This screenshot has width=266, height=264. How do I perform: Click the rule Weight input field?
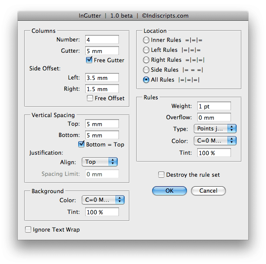(214, 106)
